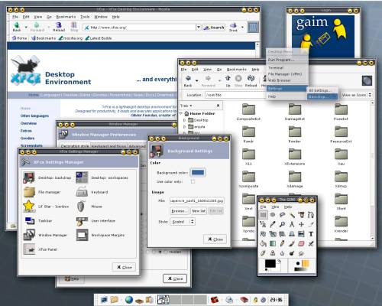Open the URL history dropdown arrow in Mozilla
382x306 pixels.
click(x=199, y=27)
